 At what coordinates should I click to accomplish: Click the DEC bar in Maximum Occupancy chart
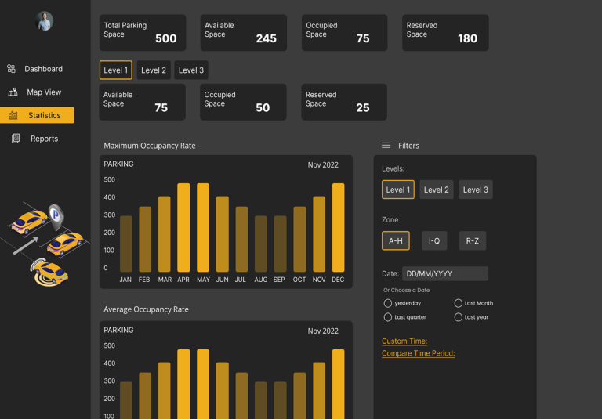coord(339,228)
